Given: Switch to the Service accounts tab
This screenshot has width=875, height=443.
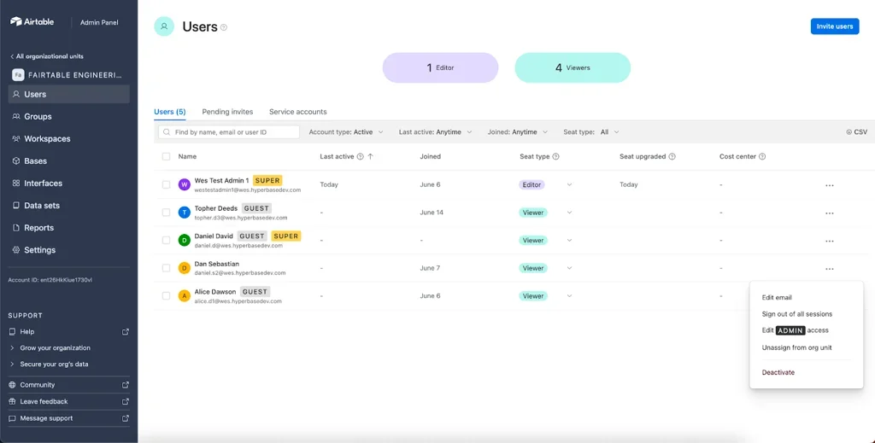Looking at the screenshot, I should coord(298,112).
